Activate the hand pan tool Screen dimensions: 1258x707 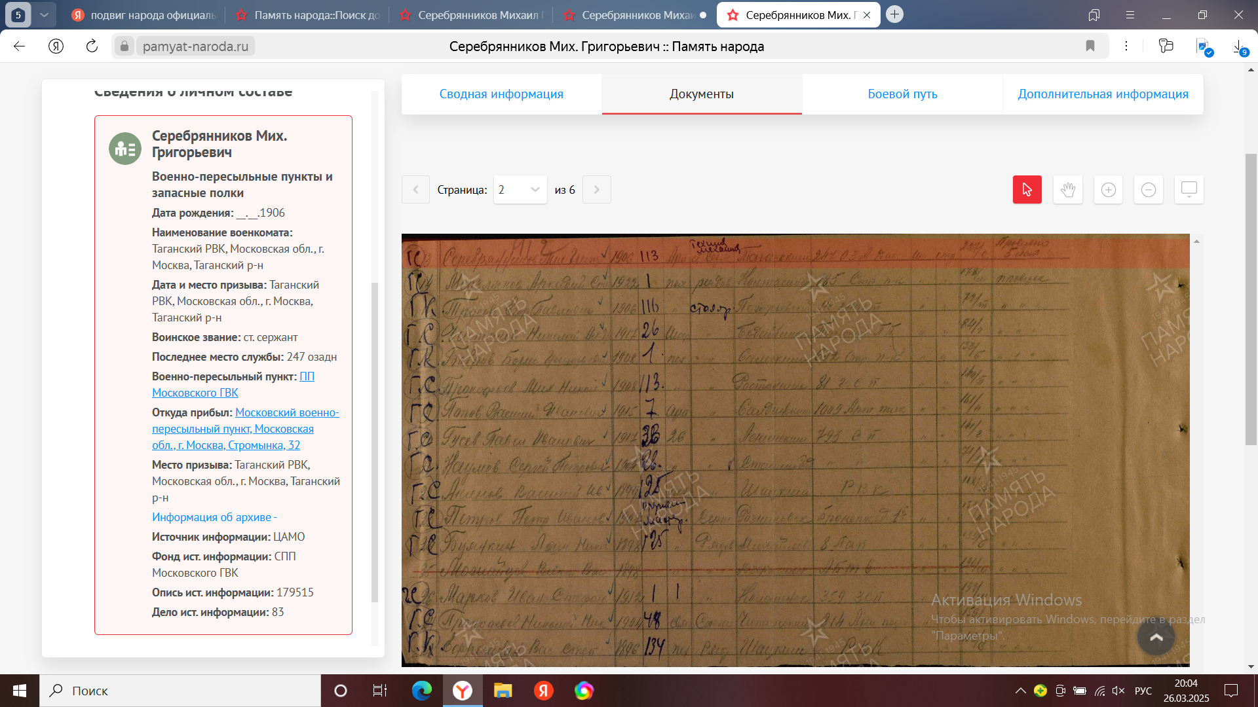pyautogui.click(x=1067, y=190)
